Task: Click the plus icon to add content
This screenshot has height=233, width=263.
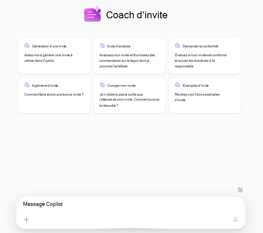Action: [26, 220]
